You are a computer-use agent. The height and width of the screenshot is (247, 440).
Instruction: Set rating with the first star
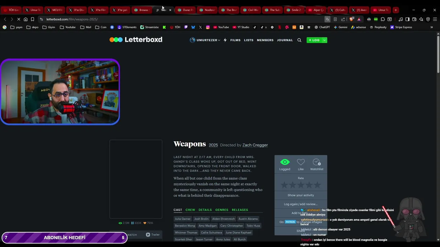point(284,185)
